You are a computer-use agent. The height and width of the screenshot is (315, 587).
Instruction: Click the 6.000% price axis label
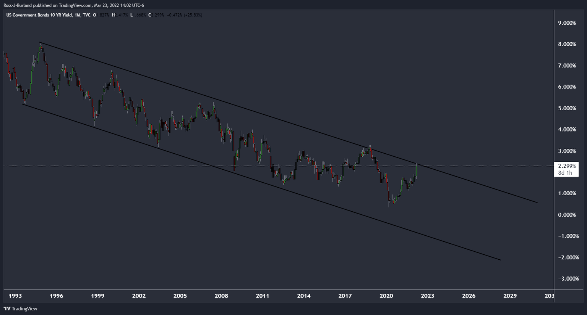point(567,87)
